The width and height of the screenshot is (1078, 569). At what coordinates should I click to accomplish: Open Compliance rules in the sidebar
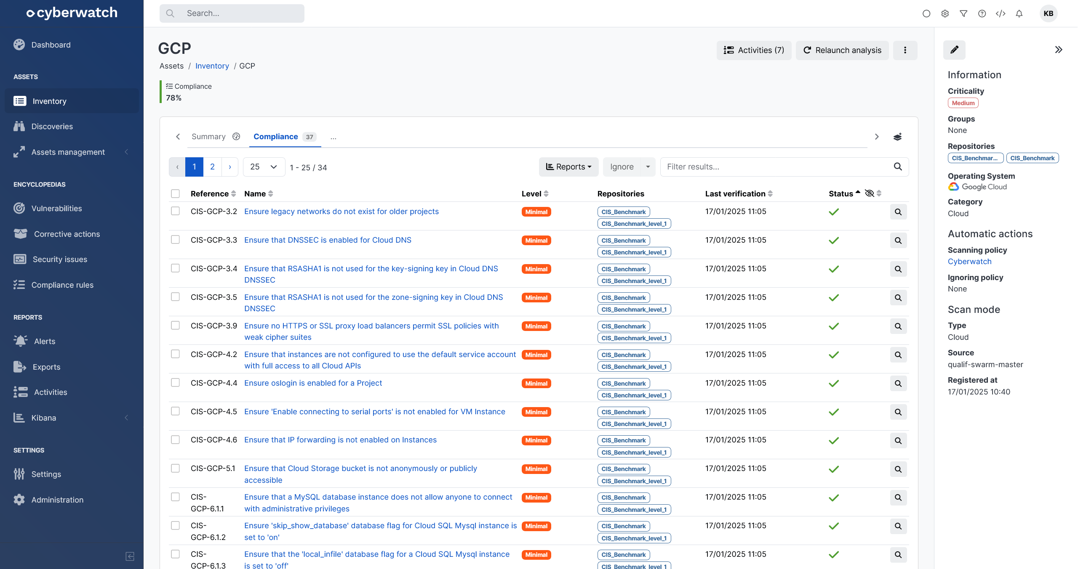(72, 285)
